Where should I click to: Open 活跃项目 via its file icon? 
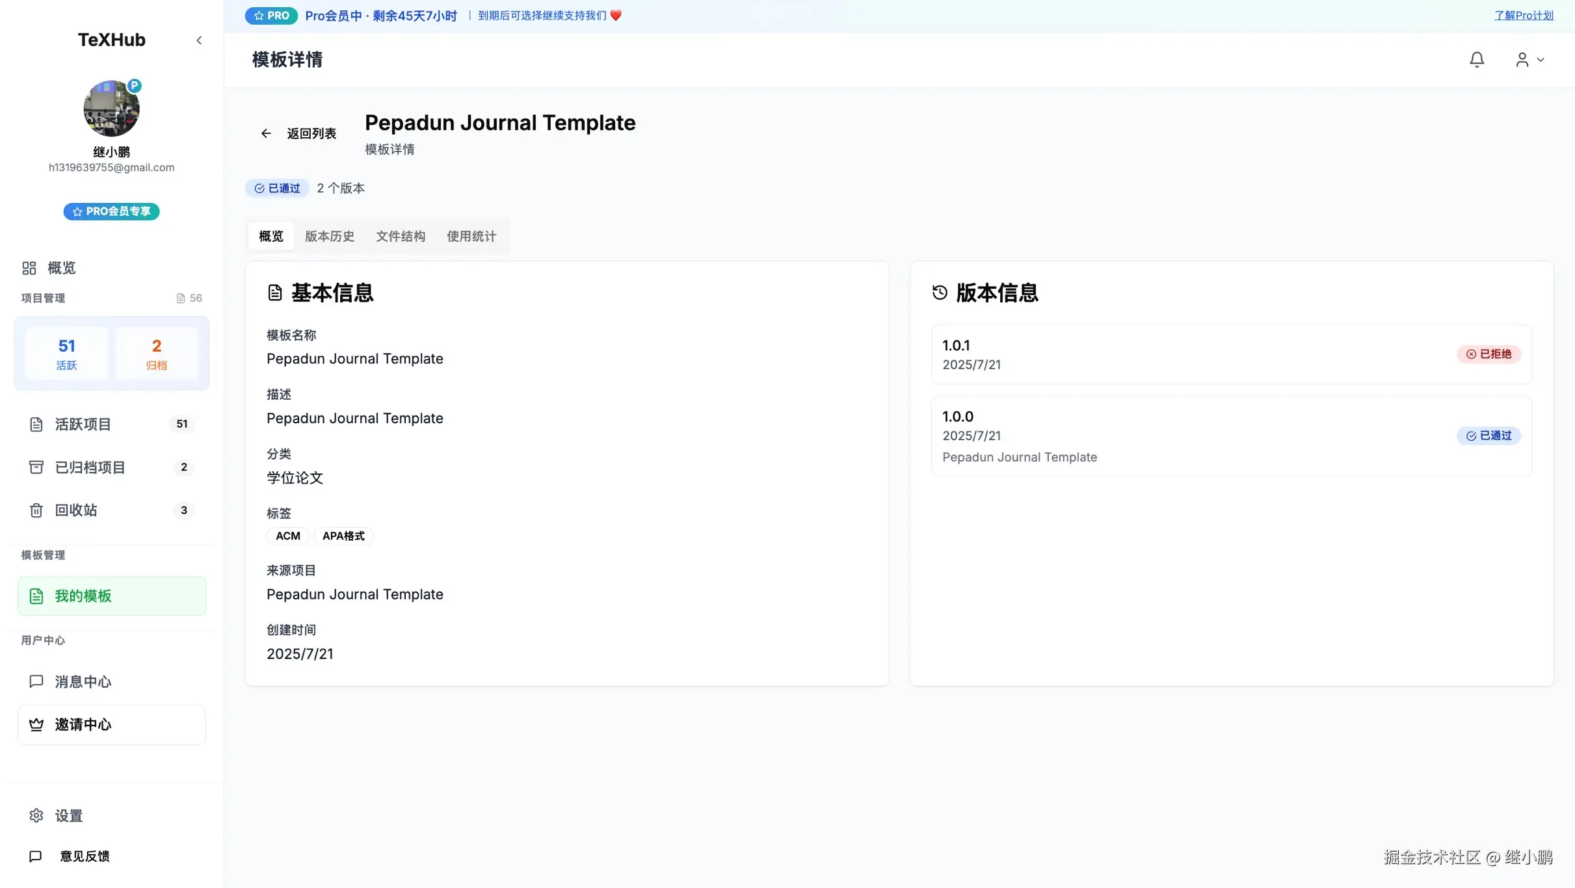pyautogui.click(x=36, y=424)
